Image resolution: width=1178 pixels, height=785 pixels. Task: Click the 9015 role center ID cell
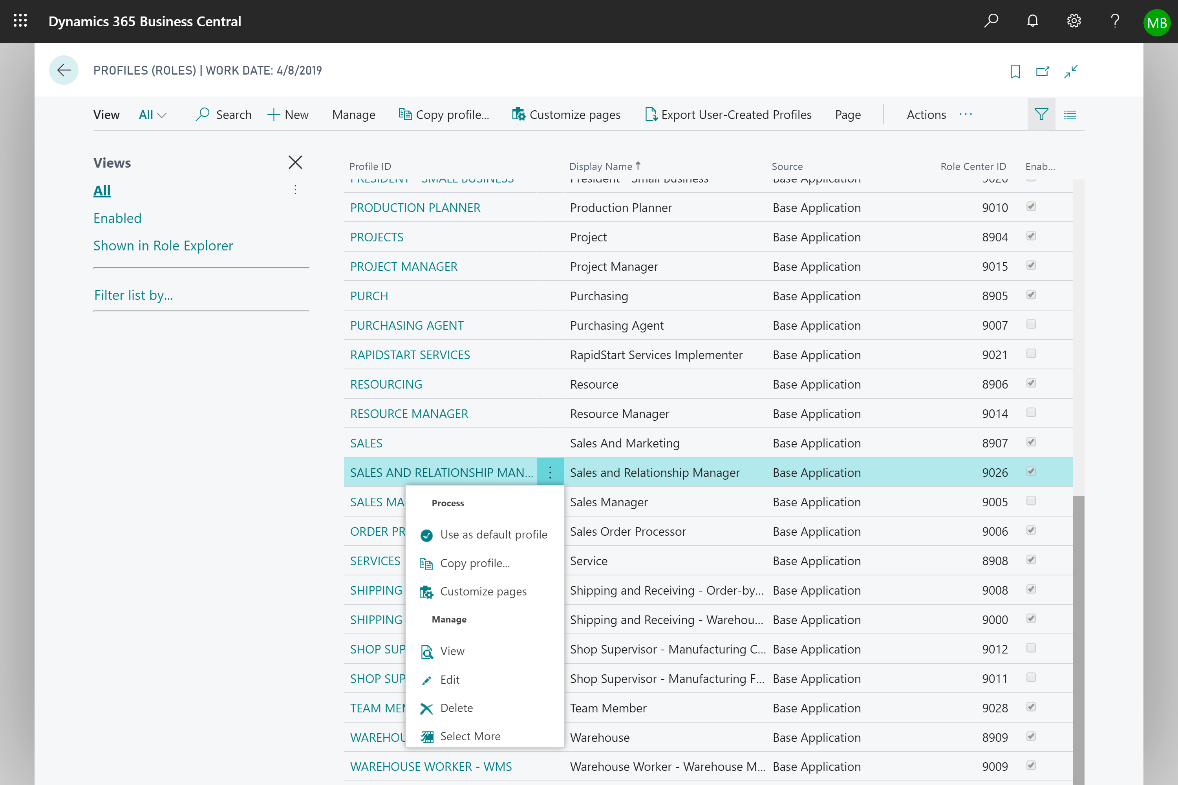[995, 267]
